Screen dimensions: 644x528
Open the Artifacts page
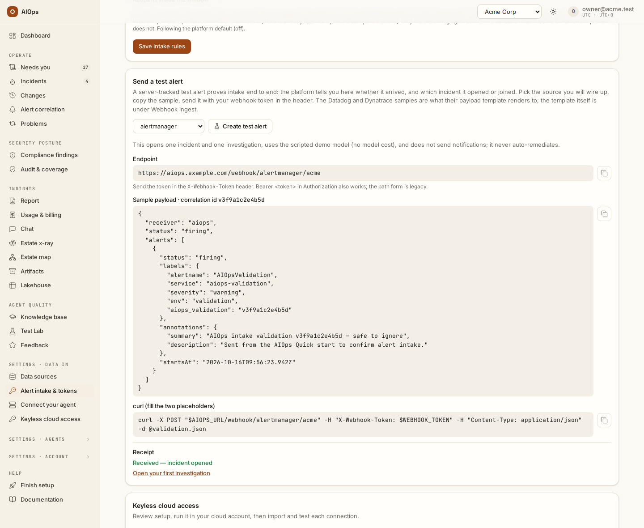tap(50, 272)
